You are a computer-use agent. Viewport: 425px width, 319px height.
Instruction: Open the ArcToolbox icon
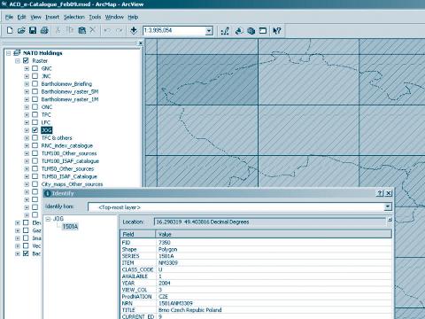251,30
